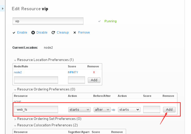Open the second starts action dropdown
The image size is (191, 134).
click(129, 110)
